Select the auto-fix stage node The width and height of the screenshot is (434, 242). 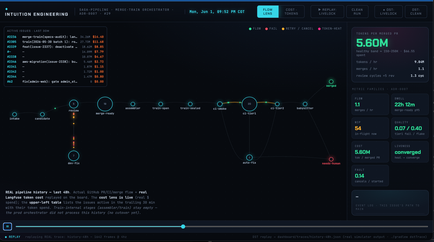[x=250, y=157]
